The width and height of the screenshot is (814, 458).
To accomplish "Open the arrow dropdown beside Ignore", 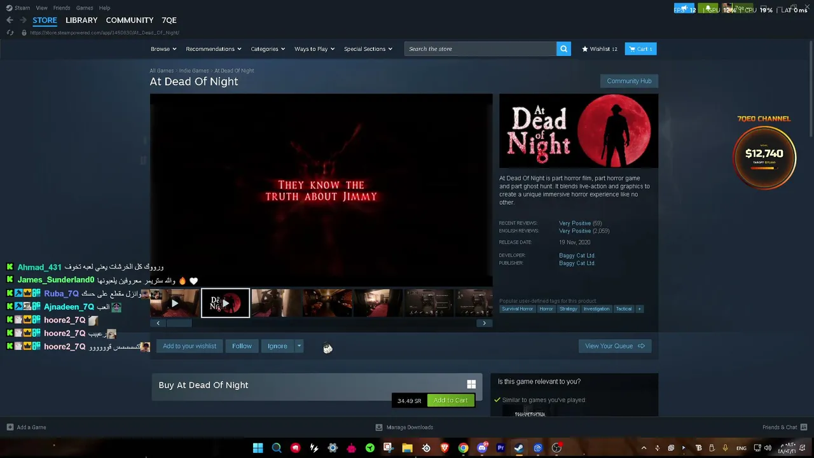I will click(299, 346).
